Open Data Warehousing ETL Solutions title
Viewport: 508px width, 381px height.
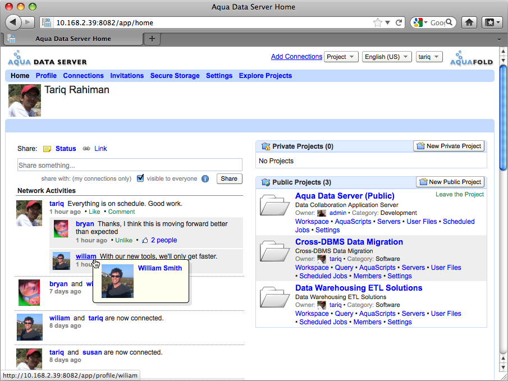359,288
